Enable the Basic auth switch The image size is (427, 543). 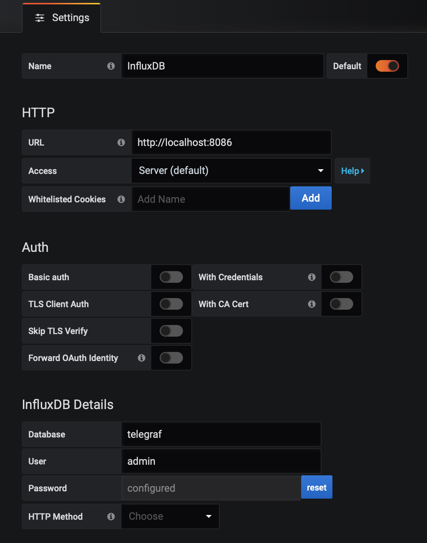click(171, 277)
